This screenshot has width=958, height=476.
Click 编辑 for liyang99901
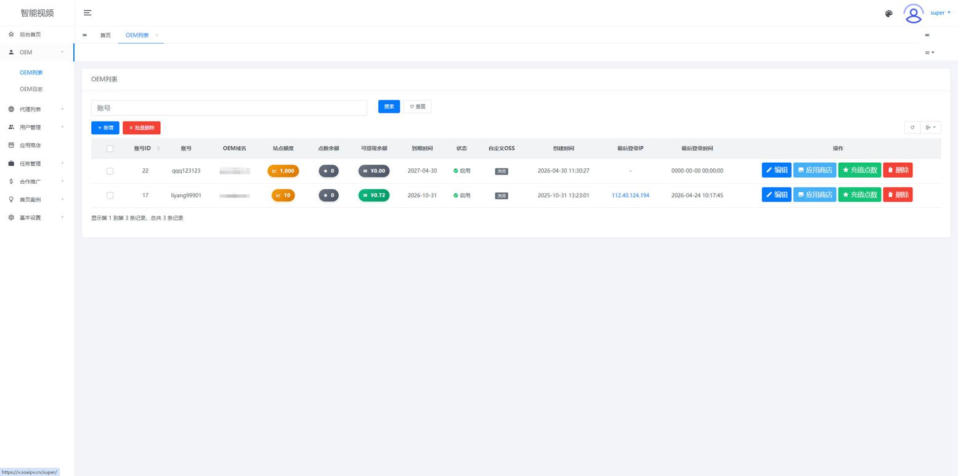776,195
